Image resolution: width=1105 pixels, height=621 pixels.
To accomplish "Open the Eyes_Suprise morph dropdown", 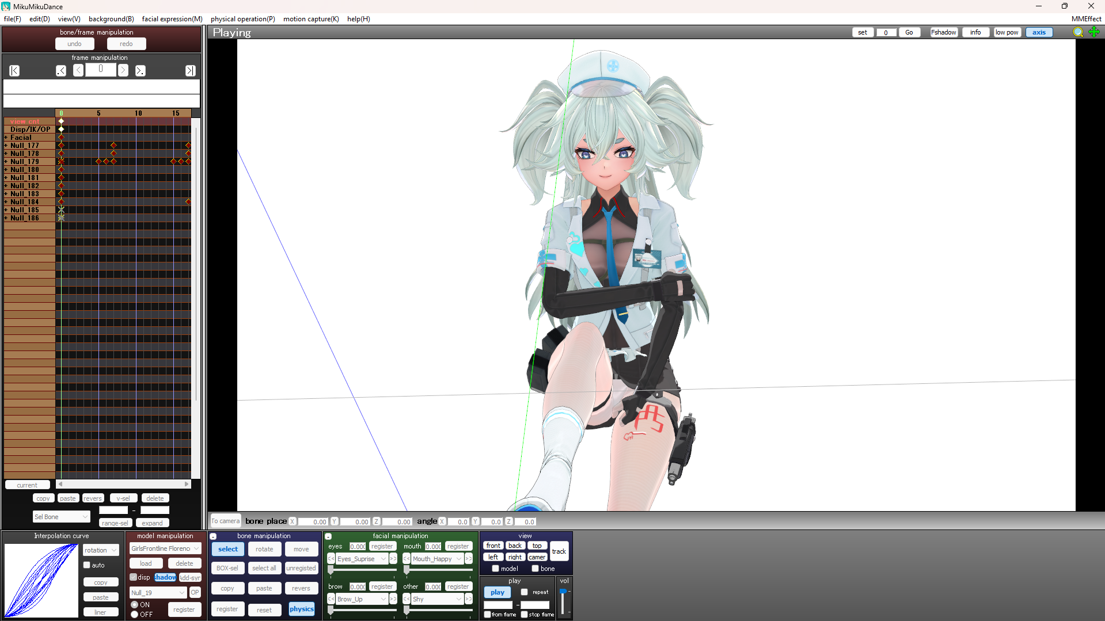I will tap(362, 559).
